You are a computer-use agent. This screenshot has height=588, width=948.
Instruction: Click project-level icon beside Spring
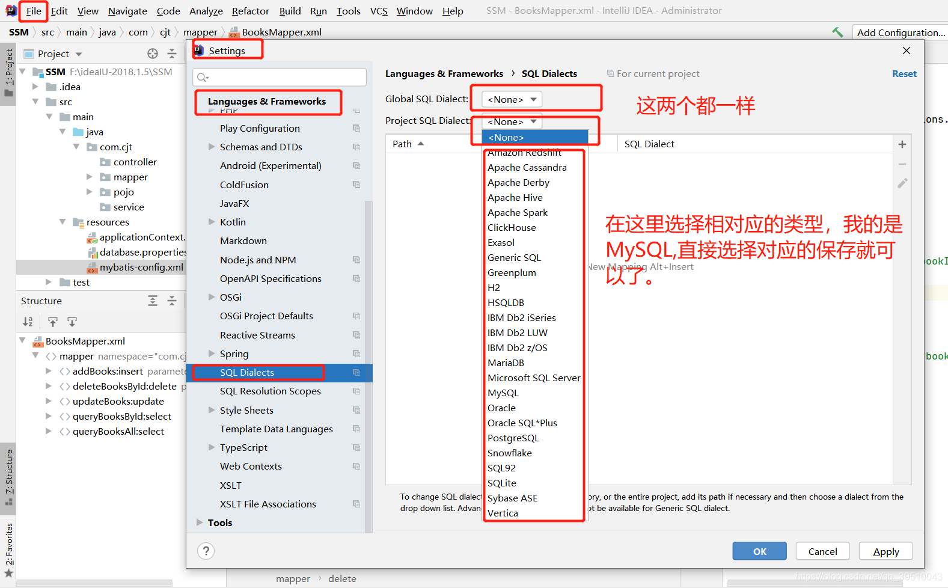[x=356, y=354]
